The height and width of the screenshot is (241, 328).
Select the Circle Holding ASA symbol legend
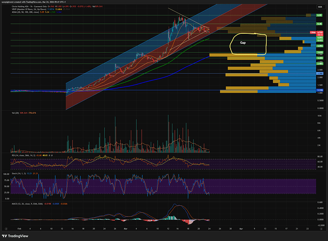coord(29,7)
